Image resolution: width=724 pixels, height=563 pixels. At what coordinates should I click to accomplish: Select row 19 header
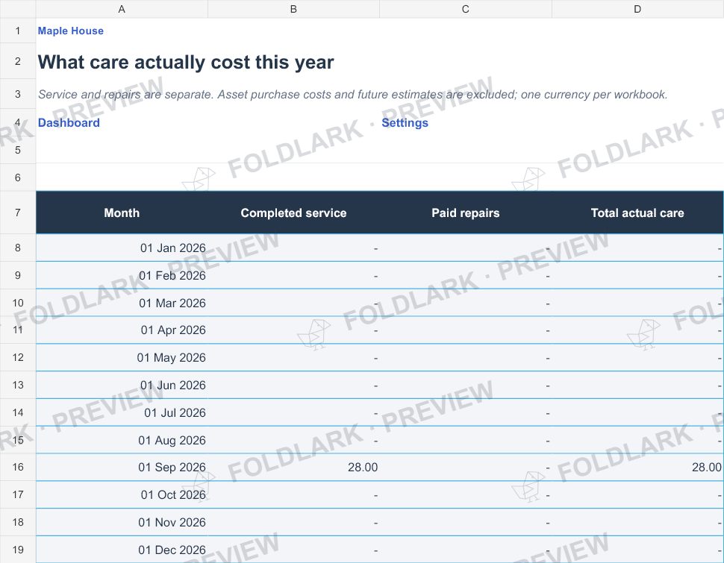(18, 550)
